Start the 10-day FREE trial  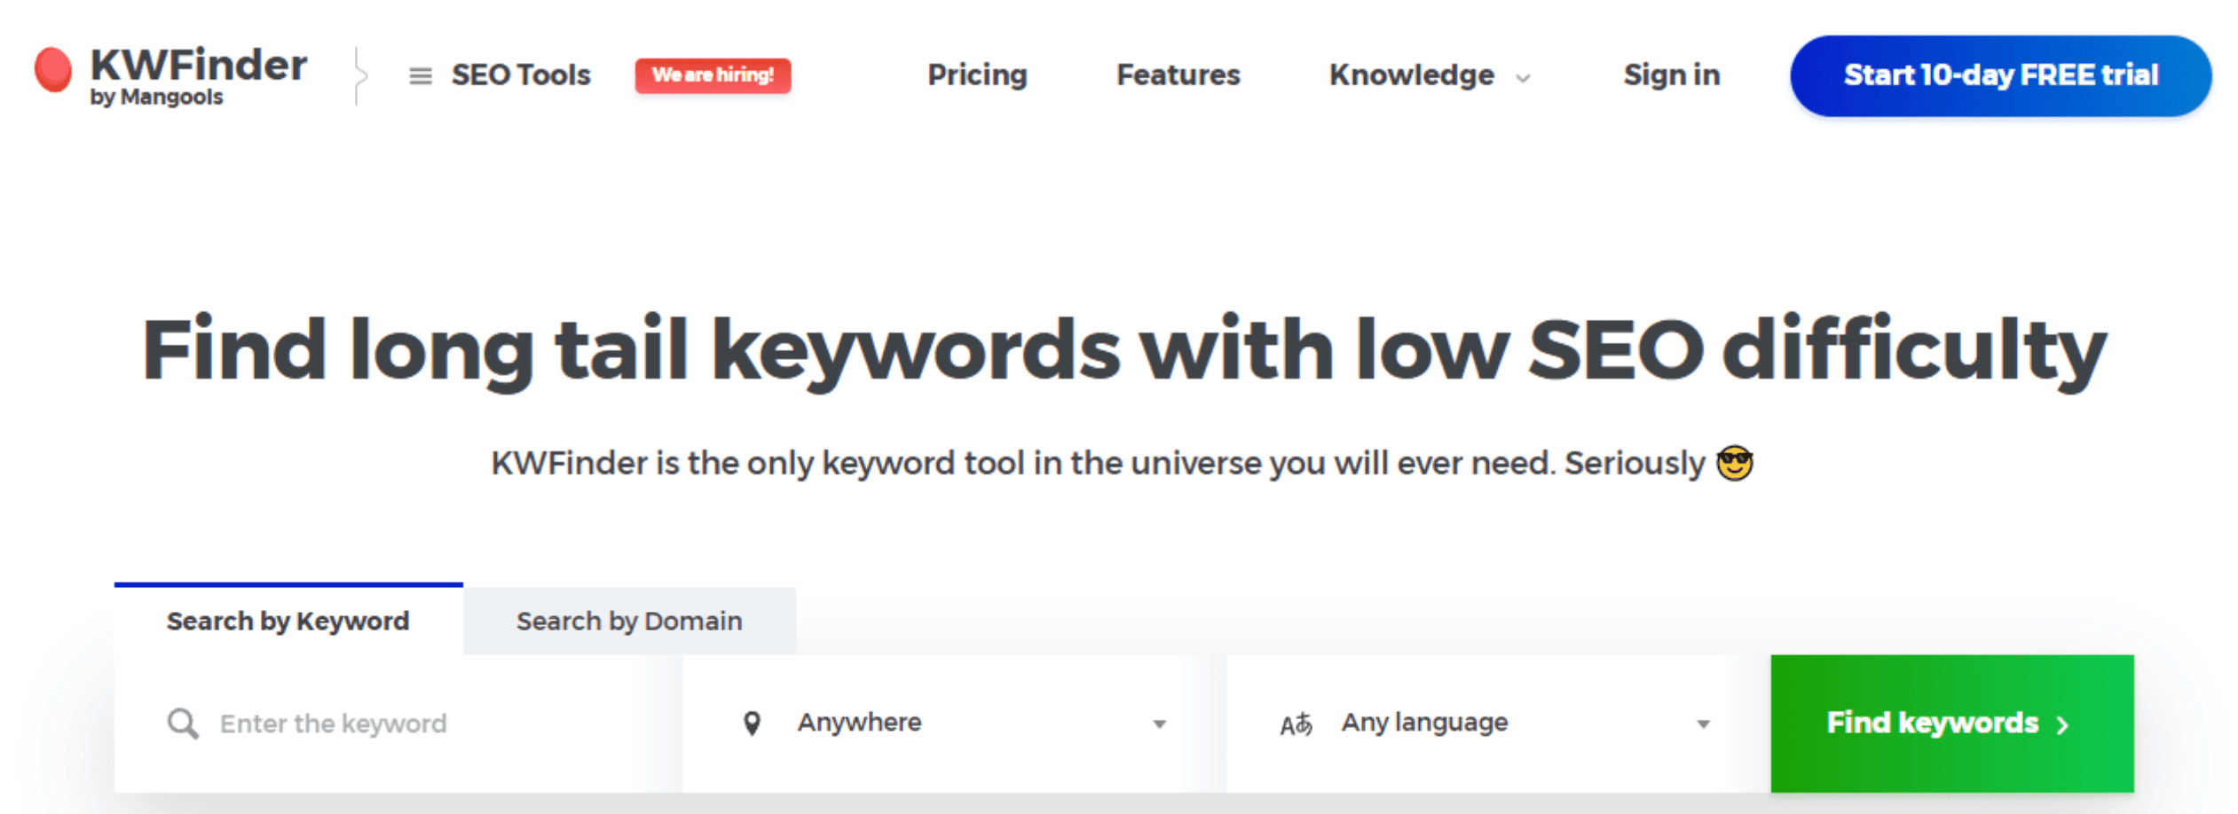coord(2000,75)
